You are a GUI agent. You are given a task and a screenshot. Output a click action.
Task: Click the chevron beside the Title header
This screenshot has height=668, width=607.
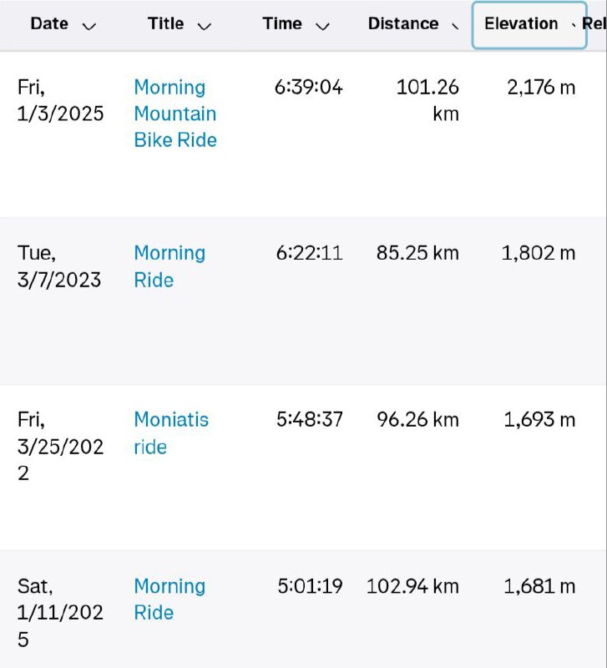205,27
